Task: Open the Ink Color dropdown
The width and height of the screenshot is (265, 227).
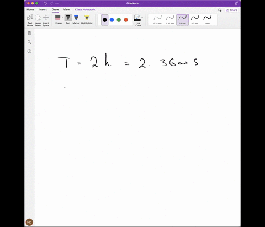Action: pyautogui.click(x=138, y=20)
